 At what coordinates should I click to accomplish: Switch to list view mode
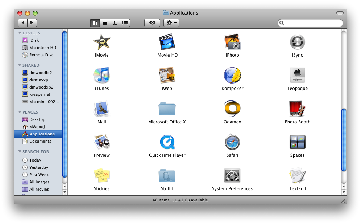click(x=105, y=23)
